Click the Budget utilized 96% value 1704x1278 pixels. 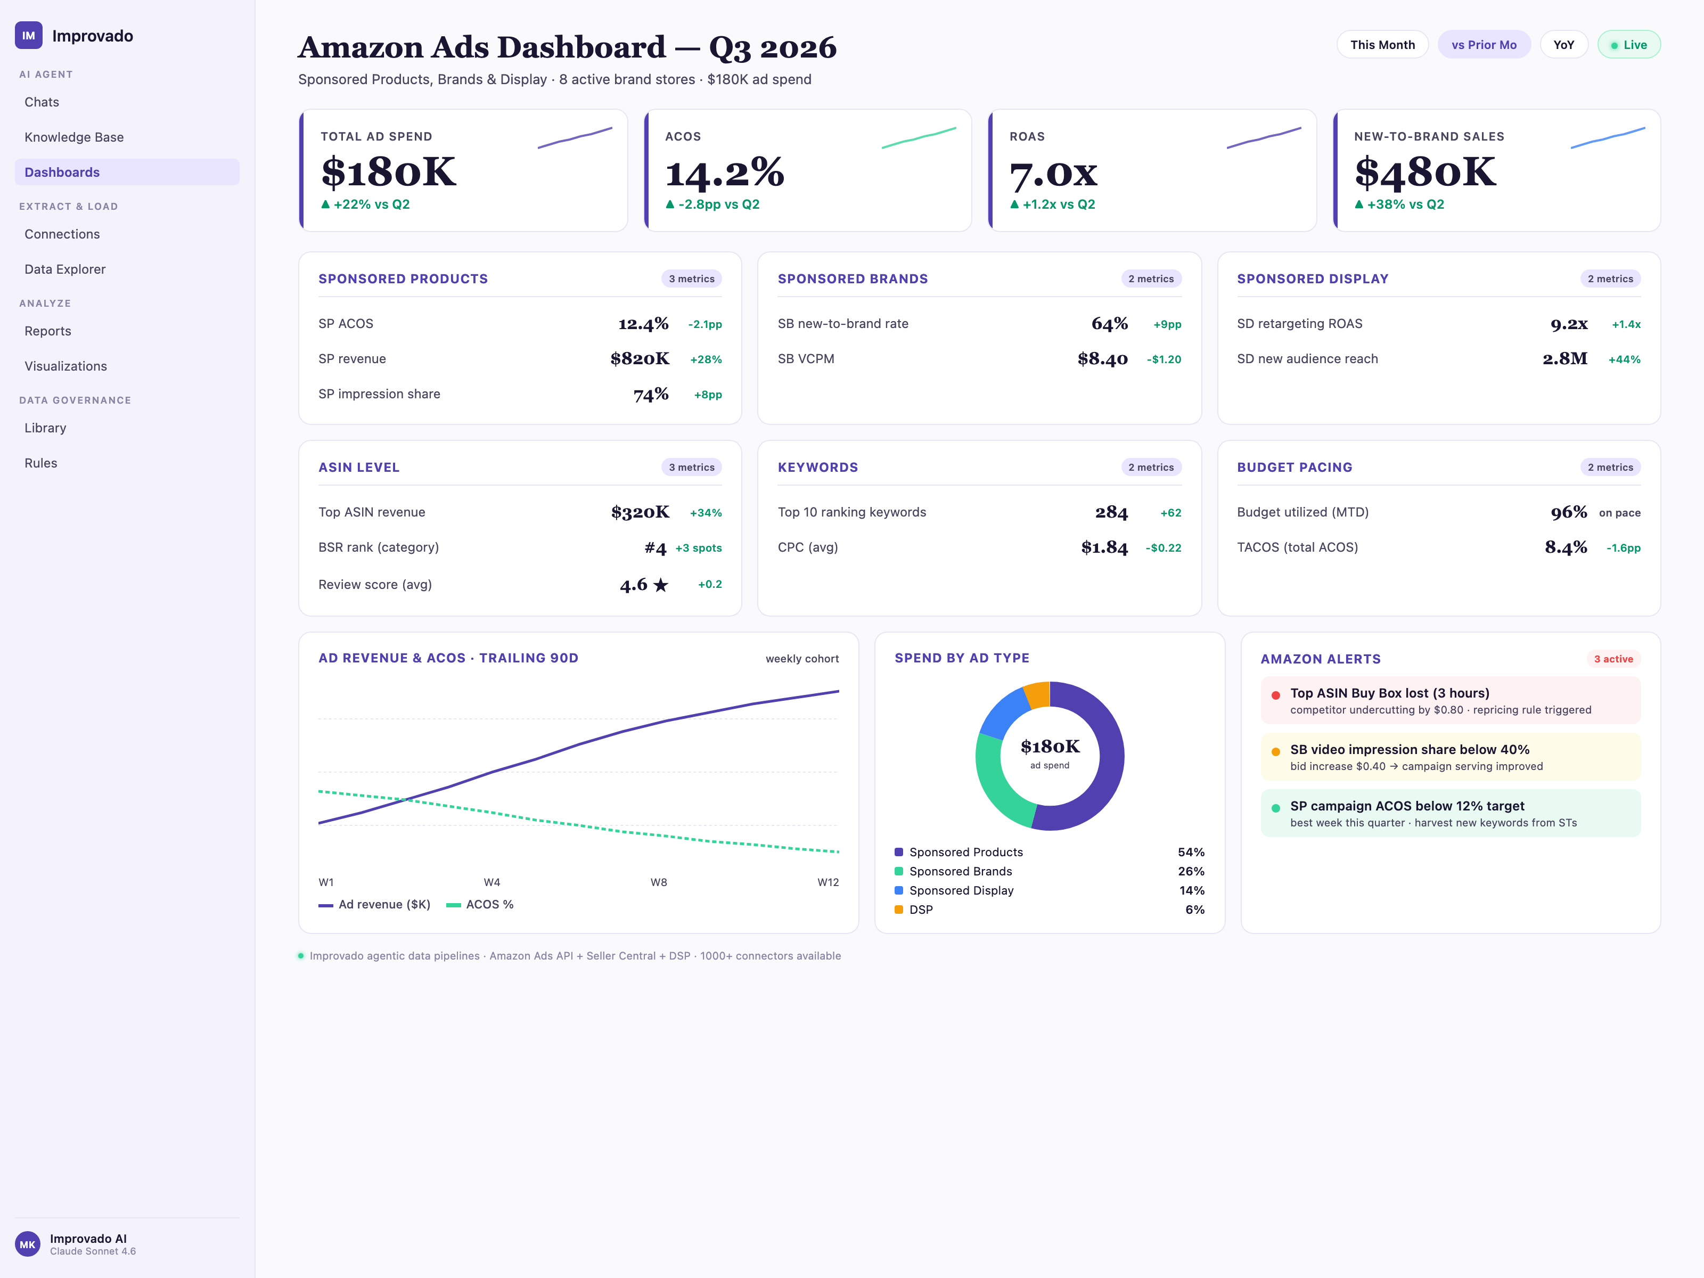[1568, 512]
